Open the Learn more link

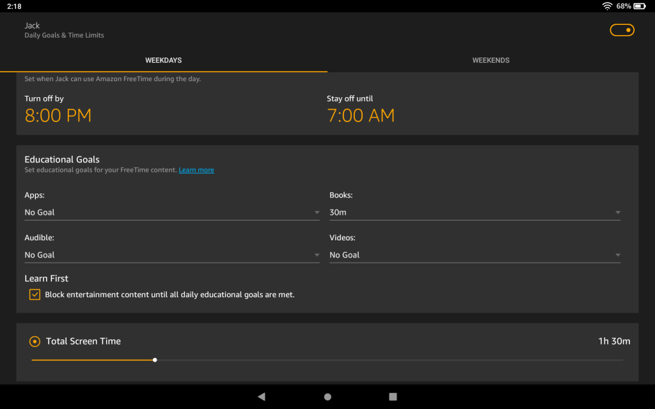tap(196, 170)
